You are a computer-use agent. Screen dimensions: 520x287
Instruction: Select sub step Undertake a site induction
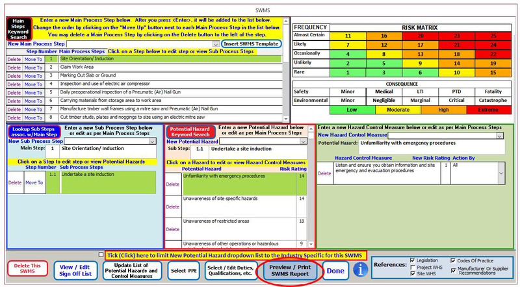tap(108, 182)
